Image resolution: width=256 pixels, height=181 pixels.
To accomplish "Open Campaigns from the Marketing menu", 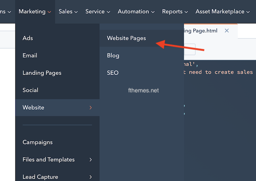I will coord(57,142).
